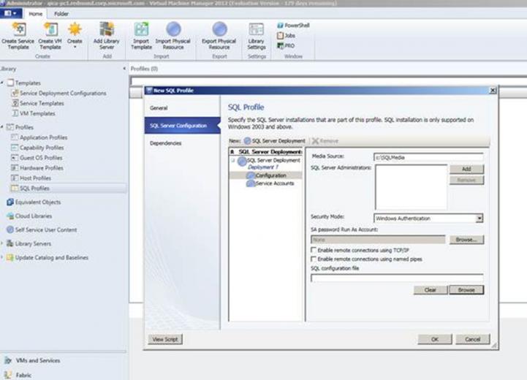
Task: Click the View Script button
Action: (x=165, y=339)
